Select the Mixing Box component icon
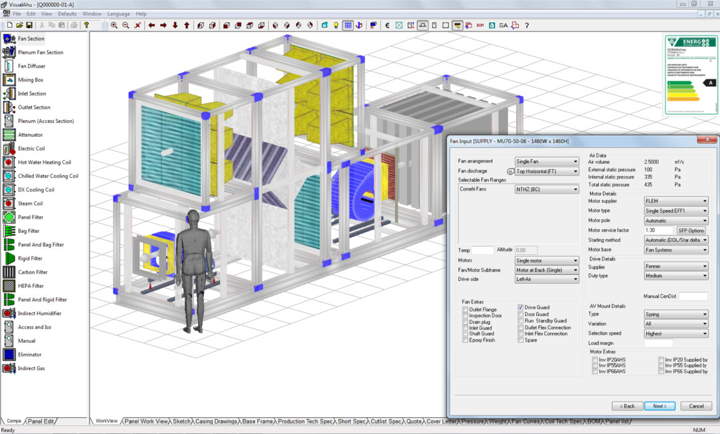 tap(9, 80)
